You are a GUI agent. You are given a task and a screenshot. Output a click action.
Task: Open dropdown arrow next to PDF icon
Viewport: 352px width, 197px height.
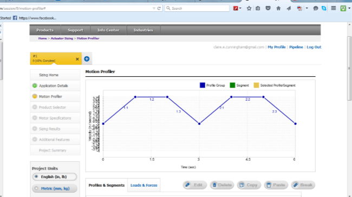coord(307,8)
